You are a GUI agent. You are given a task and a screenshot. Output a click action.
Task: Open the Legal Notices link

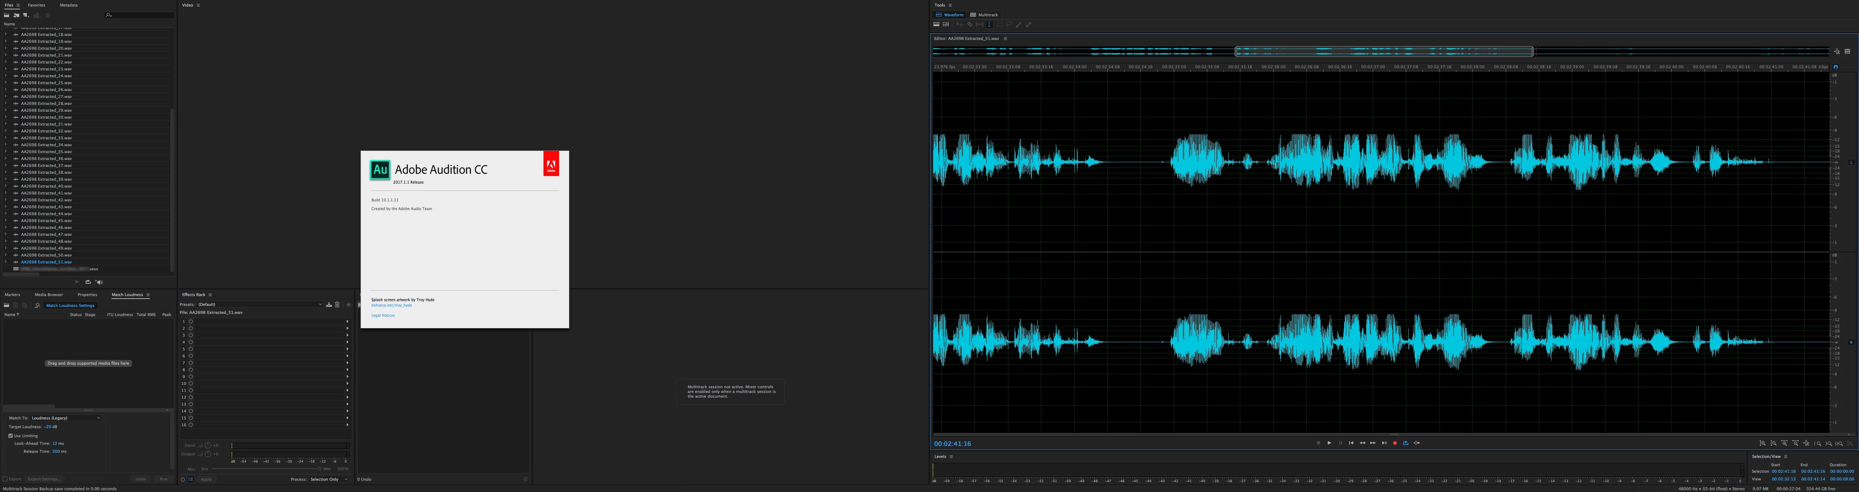[382, 315]
